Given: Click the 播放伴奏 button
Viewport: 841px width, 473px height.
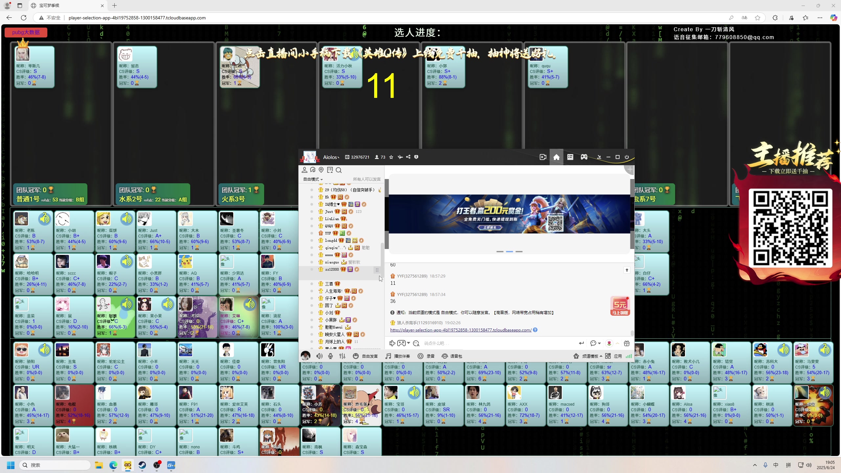Looking at the screenshot, I should coord(398,356).
